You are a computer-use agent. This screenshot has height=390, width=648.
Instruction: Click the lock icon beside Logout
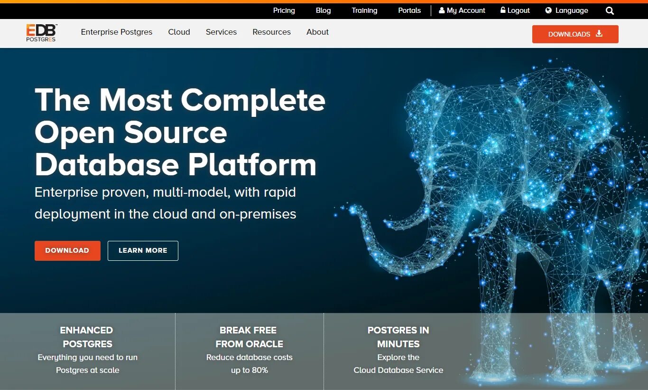(503, 10)
